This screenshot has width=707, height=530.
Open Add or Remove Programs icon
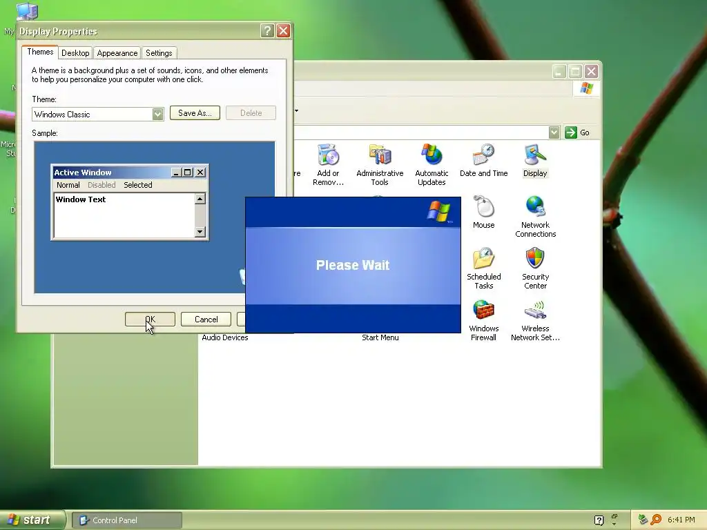[x=328, y=164]
